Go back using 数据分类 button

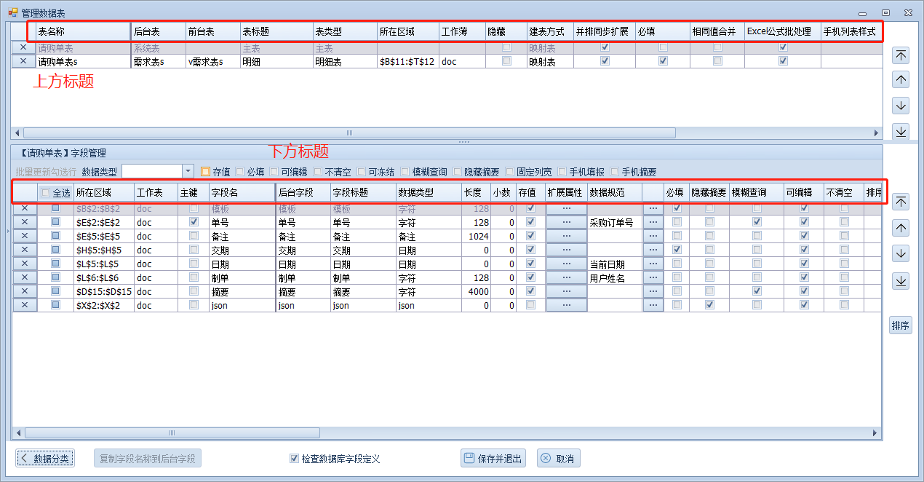pyautogui.click(x=46, y=459)
